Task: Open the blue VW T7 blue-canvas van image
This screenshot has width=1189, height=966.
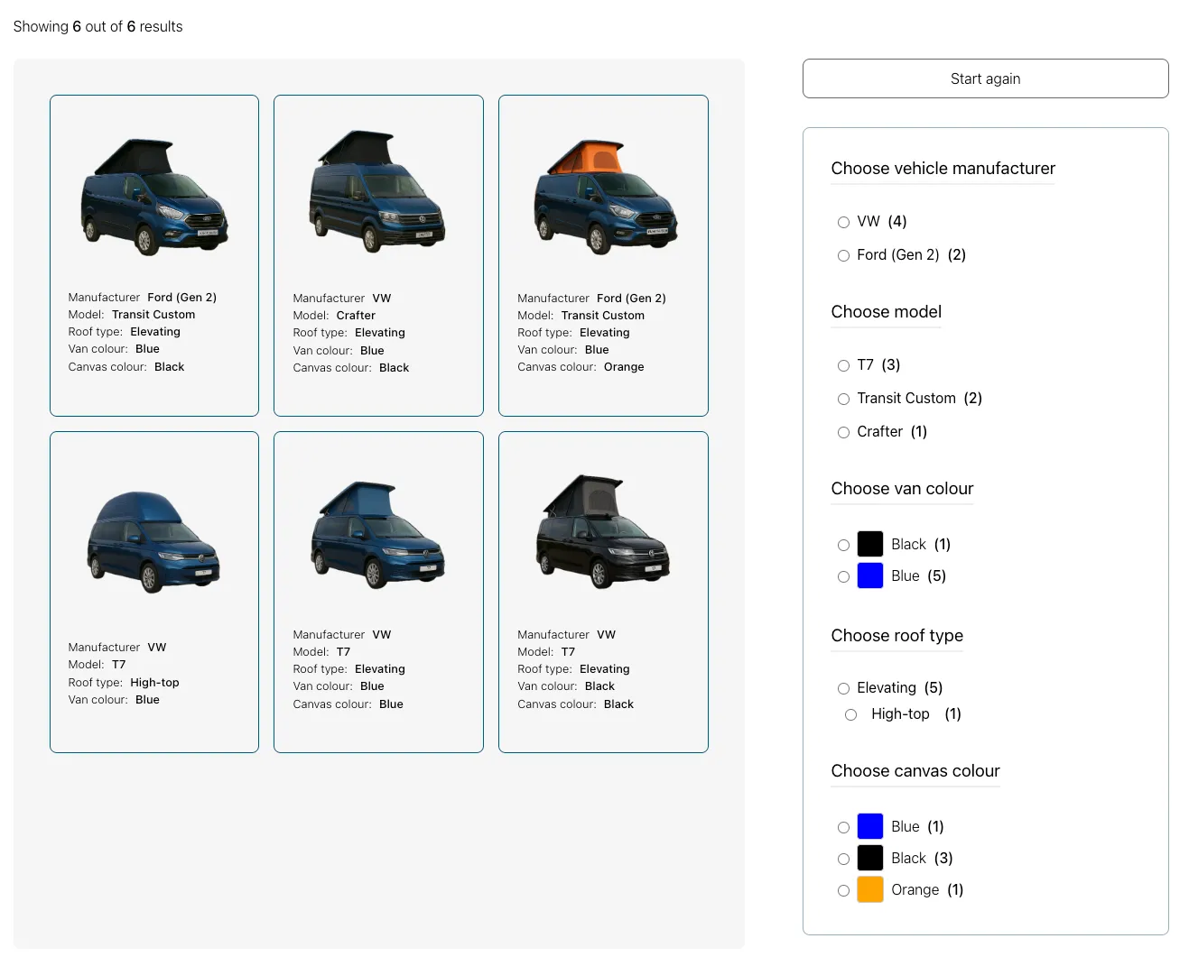Action: pos(377,534)
